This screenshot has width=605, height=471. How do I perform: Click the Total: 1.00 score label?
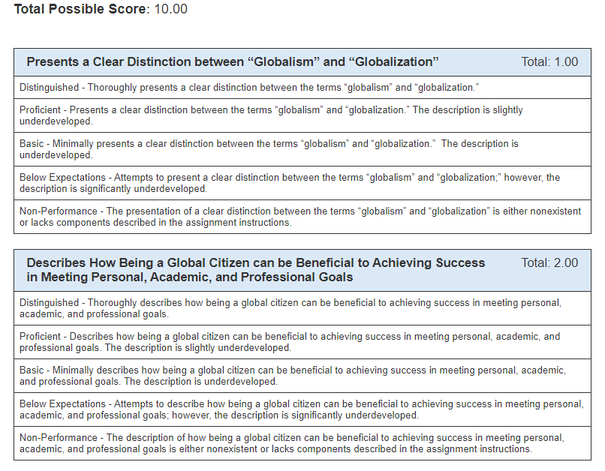[549, 61]
